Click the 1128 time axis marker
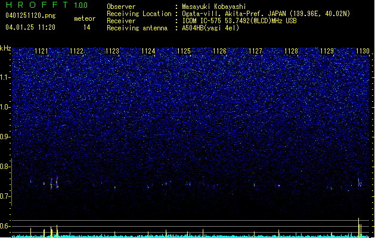Screen dimensions: 375x238 (292, 51)
